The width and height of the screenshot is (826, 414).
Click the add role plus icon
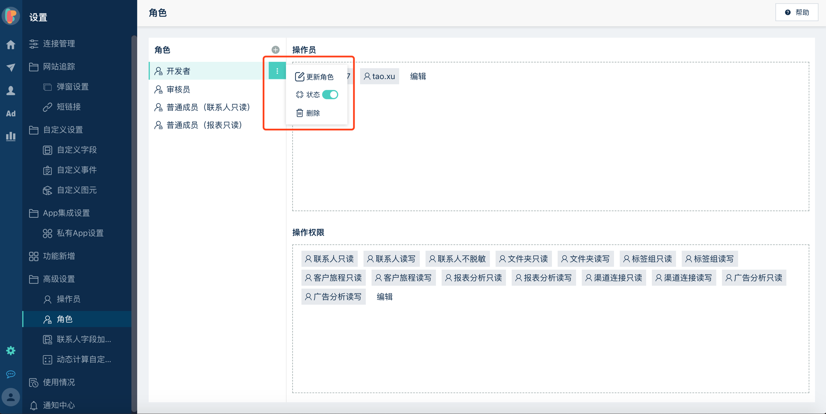pyautogui.click(x=275, y=50)
